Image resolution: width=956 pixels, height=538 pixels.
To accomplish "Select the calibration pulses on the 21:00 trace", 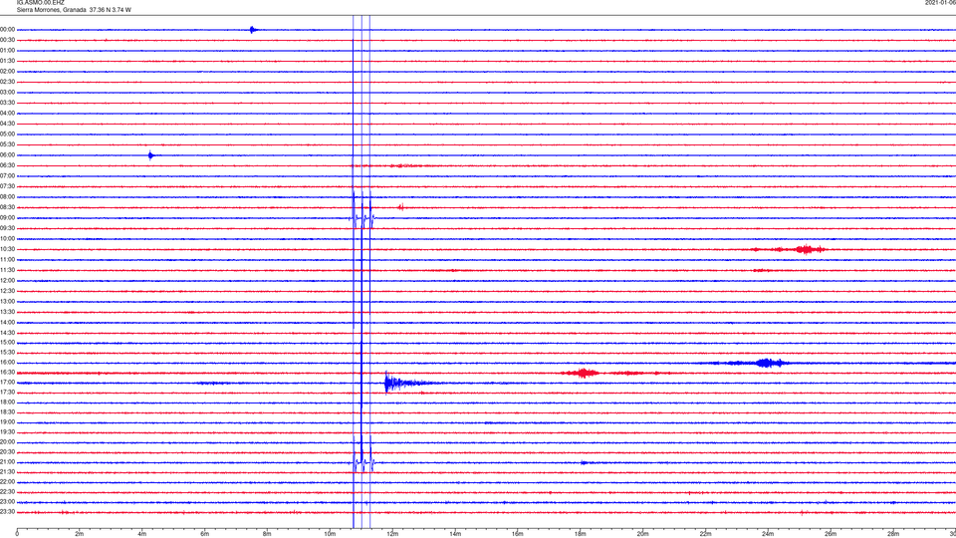I will coord(361,463).
